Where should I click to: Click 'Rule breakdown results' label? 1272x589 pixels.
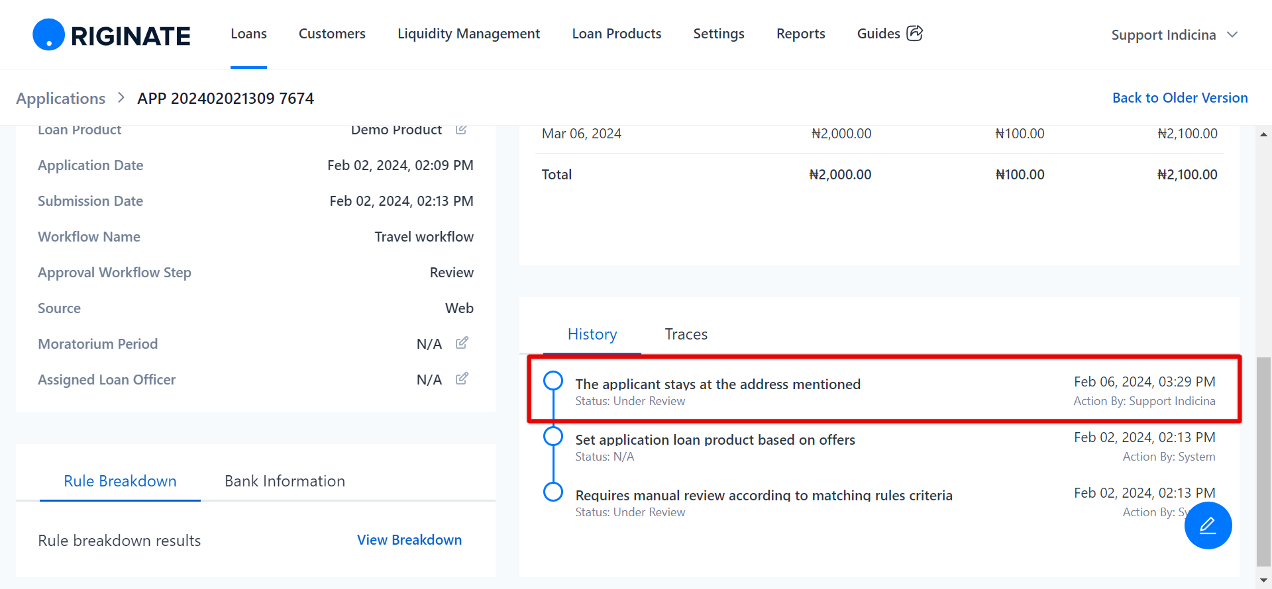[119, 541]
